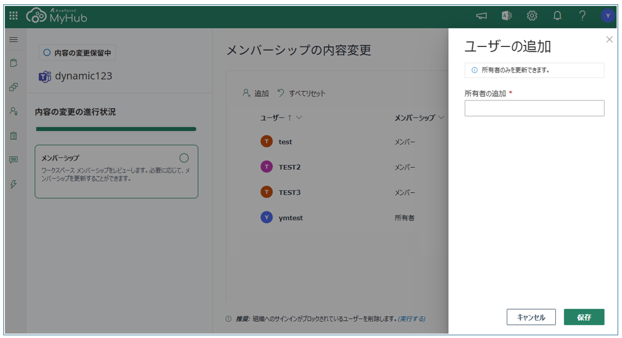
Task: Select the メンバーシップ step card
Action: [116, 171]
